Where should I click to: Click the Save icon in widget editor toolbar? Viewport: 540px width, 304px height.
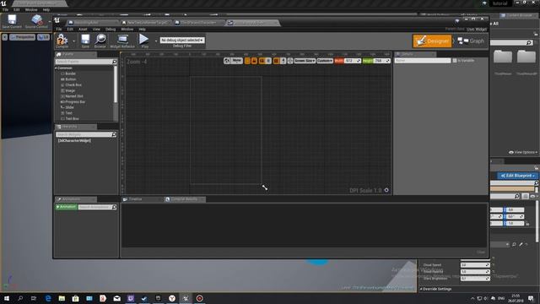pyautogui.click(x=85, y=40)
